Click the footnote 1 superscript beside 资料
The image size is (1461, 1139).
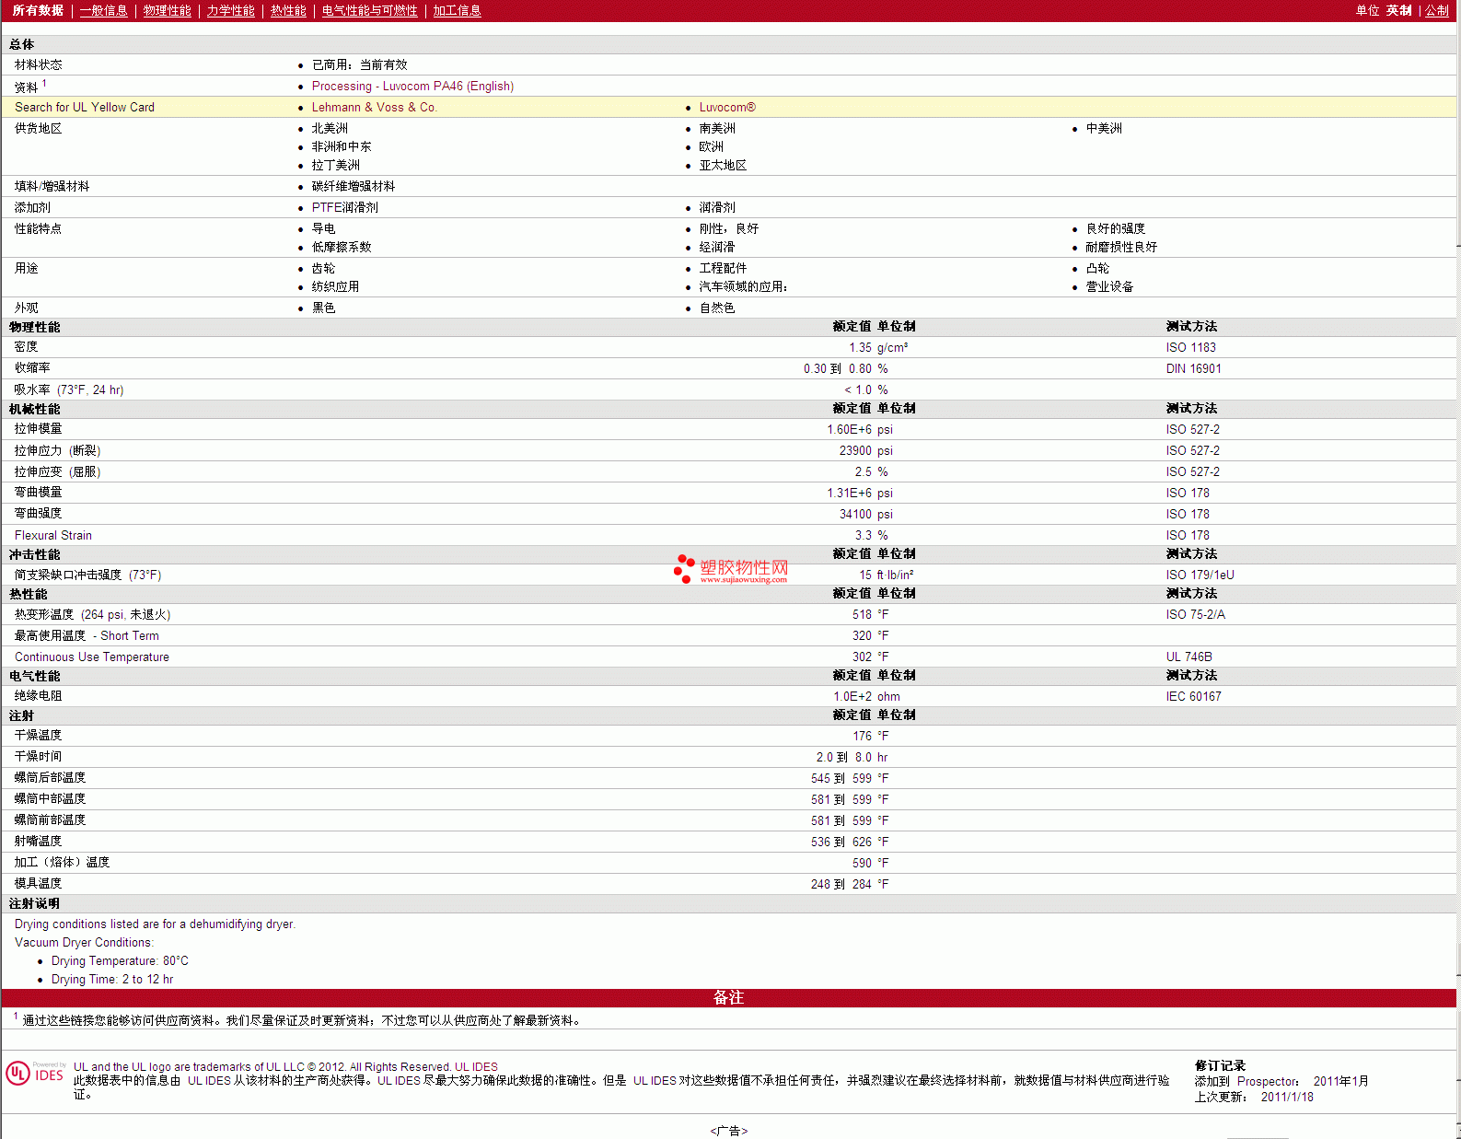point(44,83)
